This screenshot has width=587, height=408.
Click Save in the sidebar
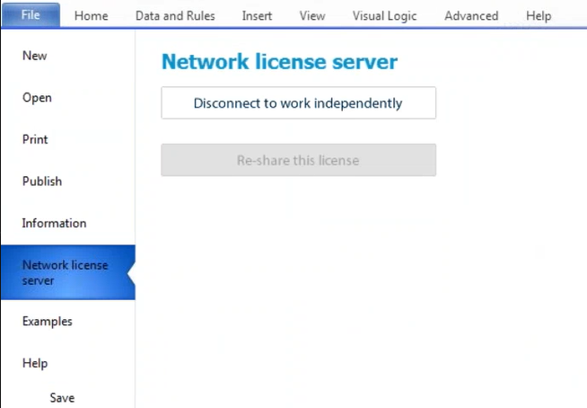tap(62, 398)
